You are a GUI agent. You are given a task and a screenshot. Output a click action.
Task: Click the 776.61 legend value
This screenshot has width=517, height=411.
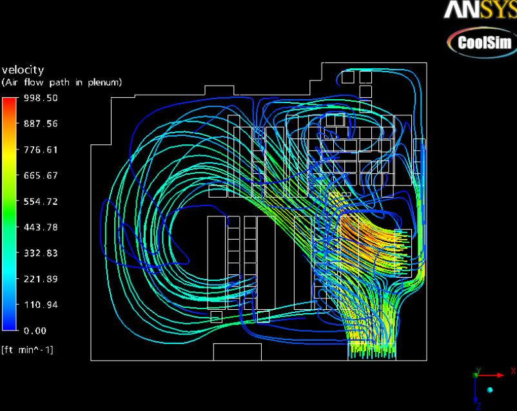click(41, 150)
